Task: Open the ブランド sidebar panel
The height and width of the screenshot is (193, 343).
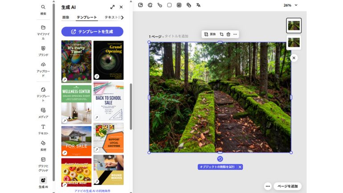Action: click(43, 51)
